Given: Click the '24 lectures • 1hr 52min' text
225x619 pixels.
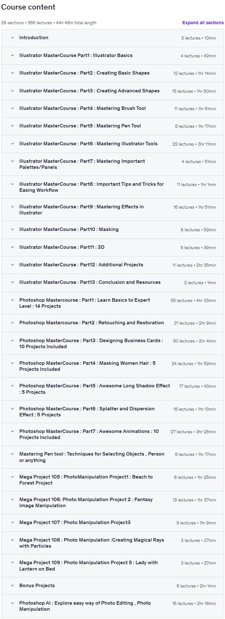Looking at the screenshot, I should pyautogui.click(x=193, y=363).
